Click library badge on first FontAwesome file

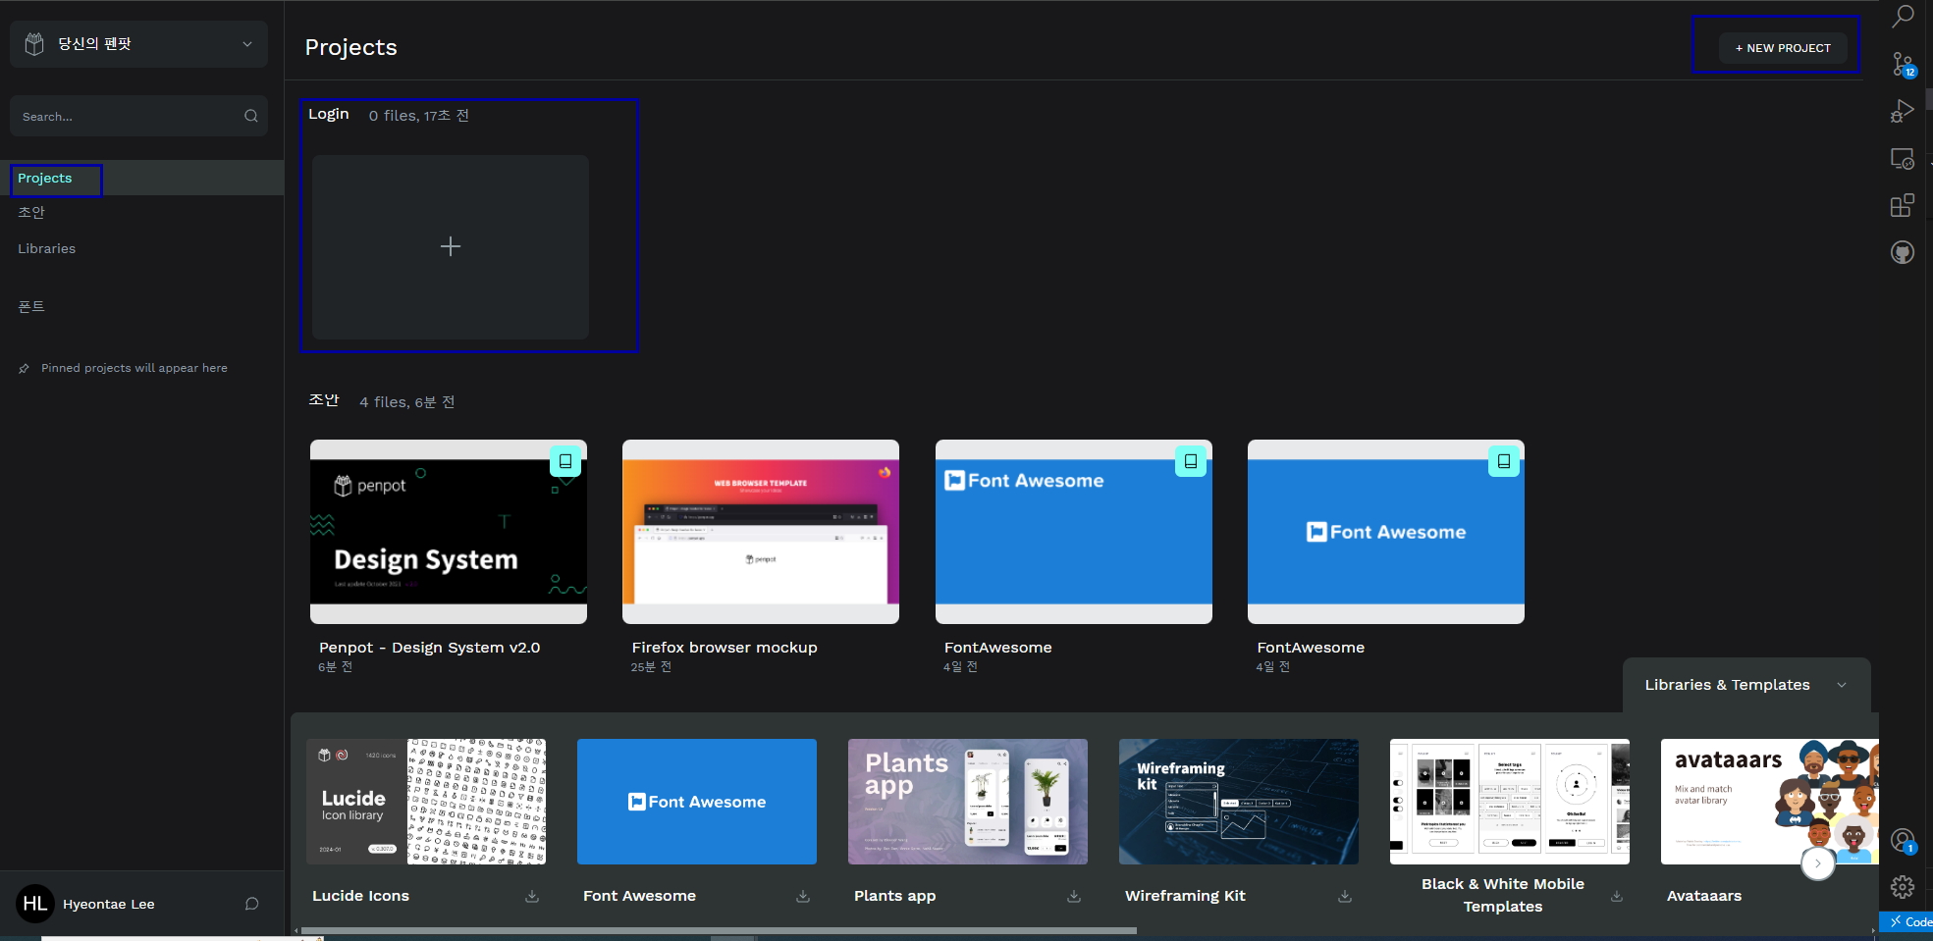pos(1191,460)
